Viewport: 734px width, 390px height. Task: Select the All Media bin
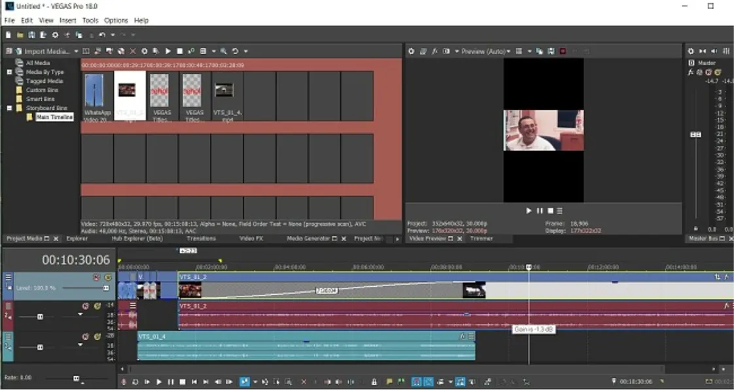37,63
